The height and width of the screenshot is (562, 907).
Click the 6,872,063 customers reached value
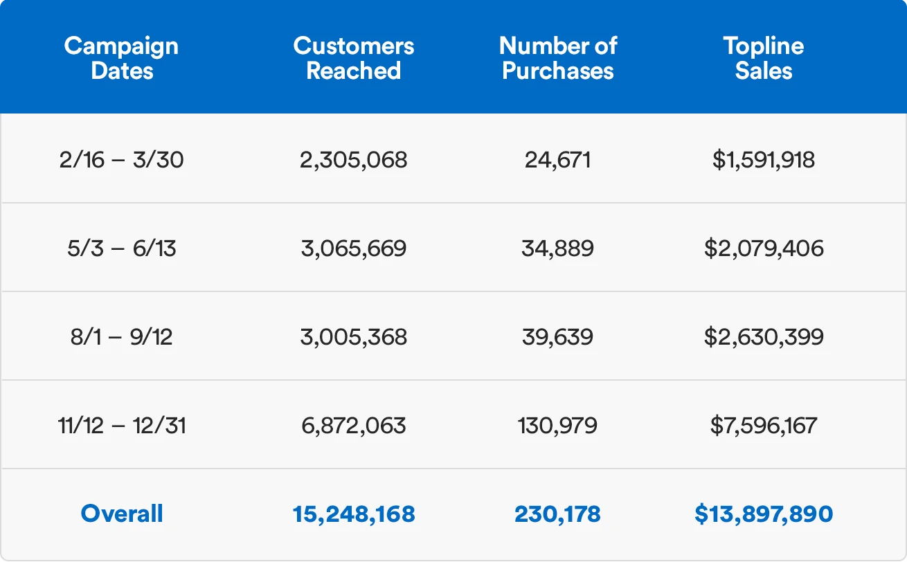(354, 425)
